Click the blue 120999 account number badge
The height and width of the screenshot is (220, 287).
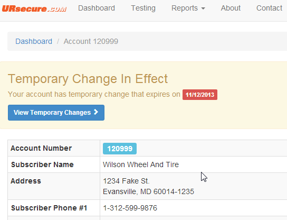pos(120,149)
